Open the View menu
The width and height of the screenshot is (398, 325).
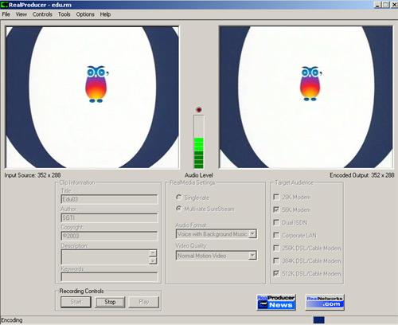(x=21, y=14)
